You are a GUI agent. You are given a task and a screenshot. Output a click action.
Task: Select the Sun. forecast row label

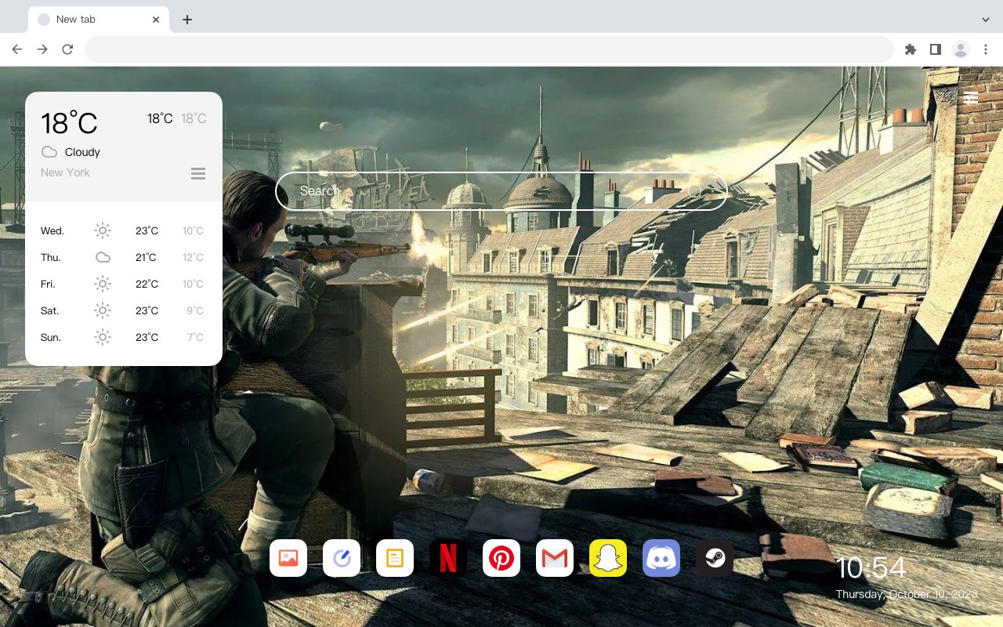[51, 337]
